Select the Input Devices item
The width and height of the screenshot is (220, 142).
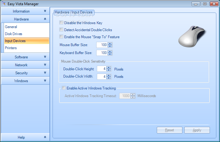[27, 41]
